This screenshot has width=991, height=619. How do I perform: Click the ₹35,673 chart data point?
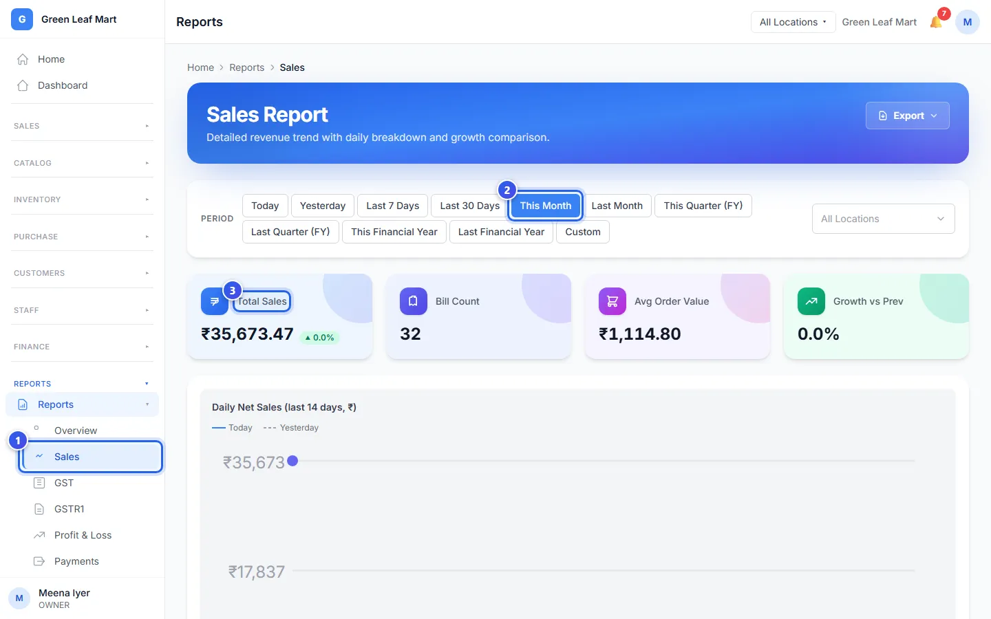coord(292,461)
